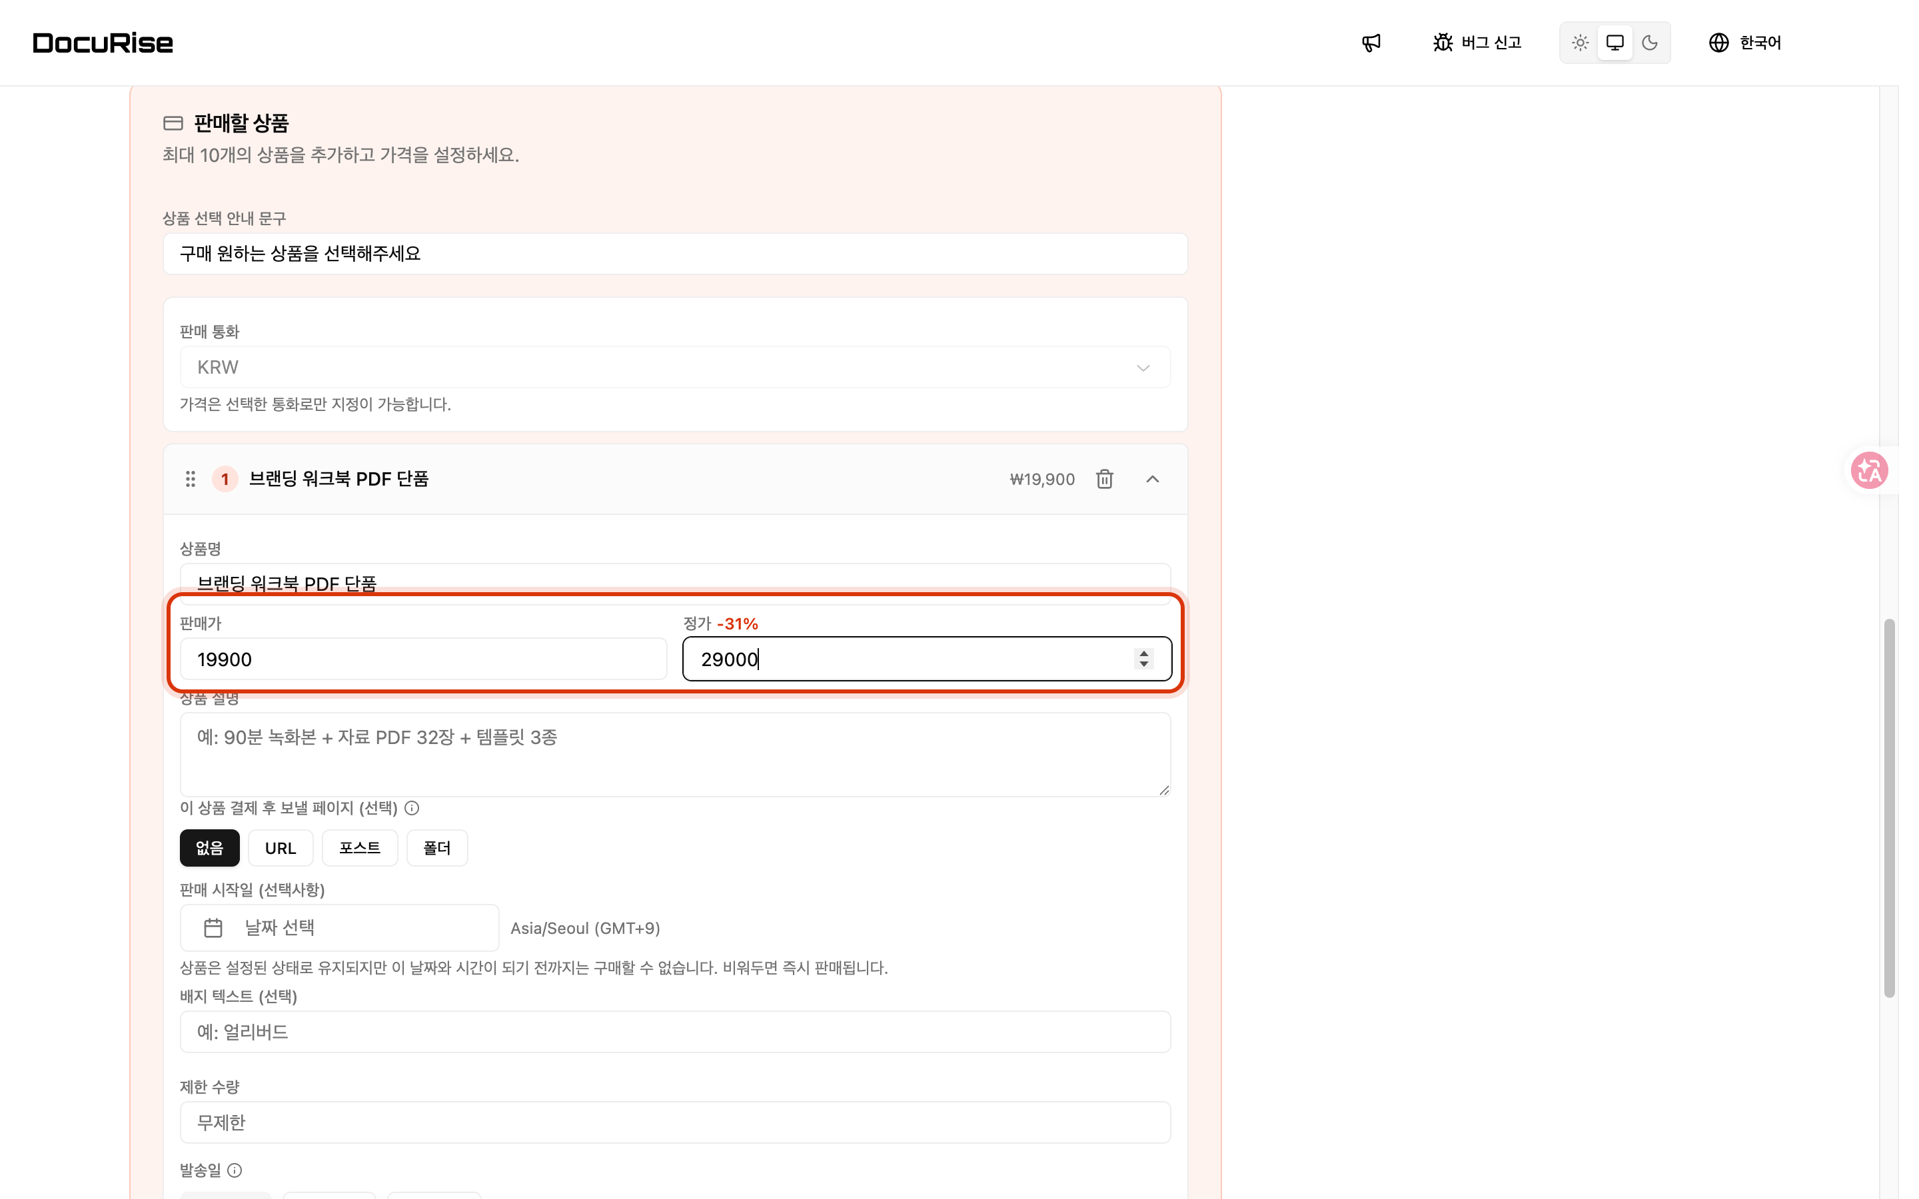
Task: Click the 제한 수량 input field
Action: tap(675, 1122)
